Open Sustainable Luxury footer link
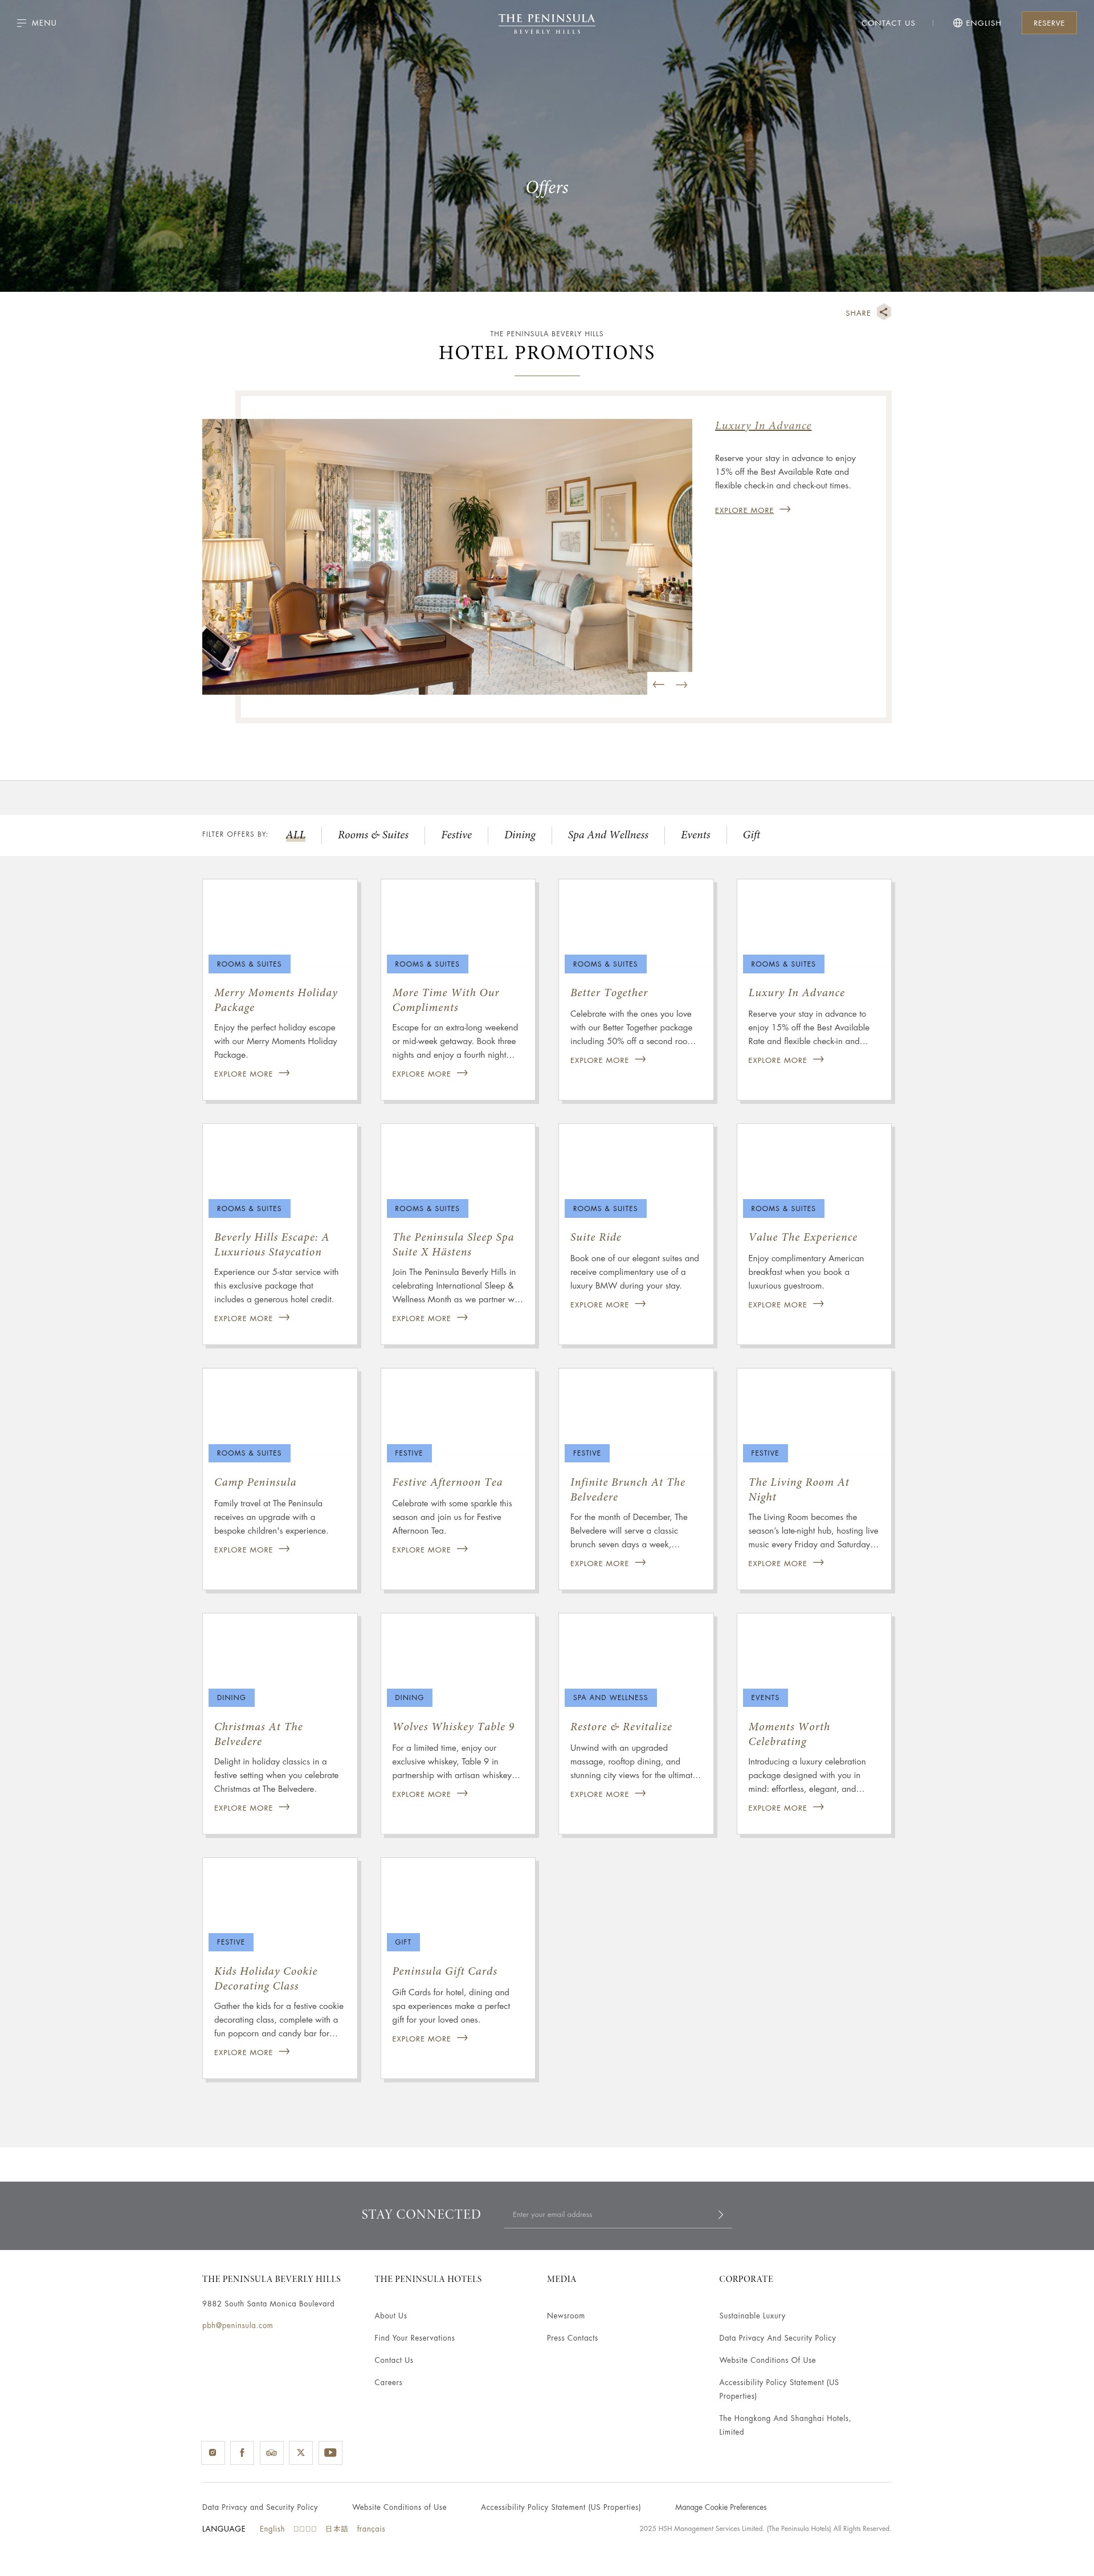Screen dimensions: 1094x2576 (x=752, y=2315)
